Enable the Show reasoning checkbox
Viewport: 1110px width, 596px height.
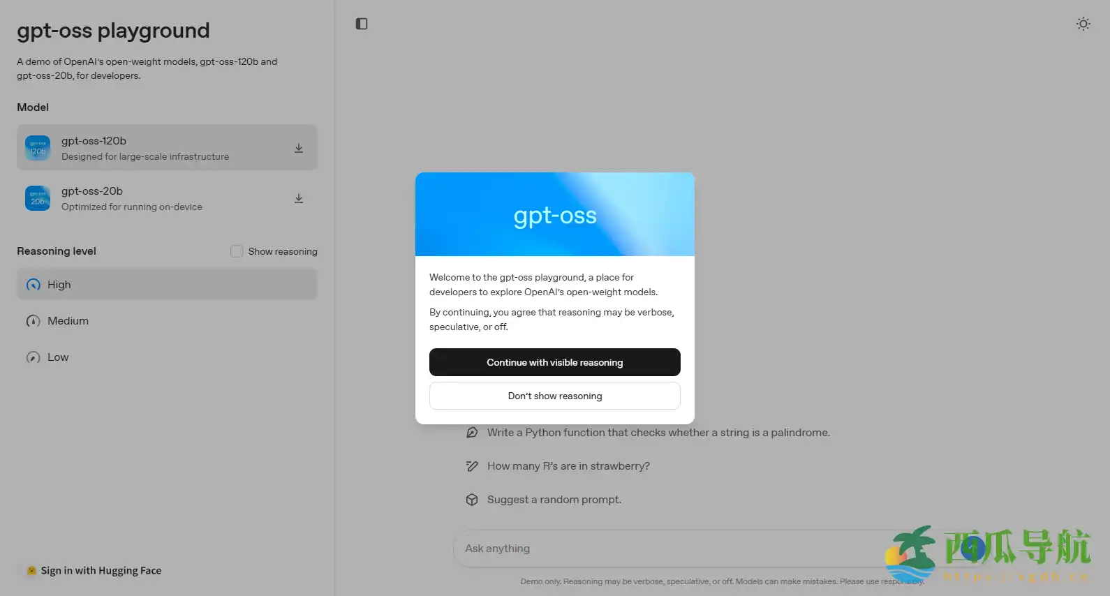point(237,251)
